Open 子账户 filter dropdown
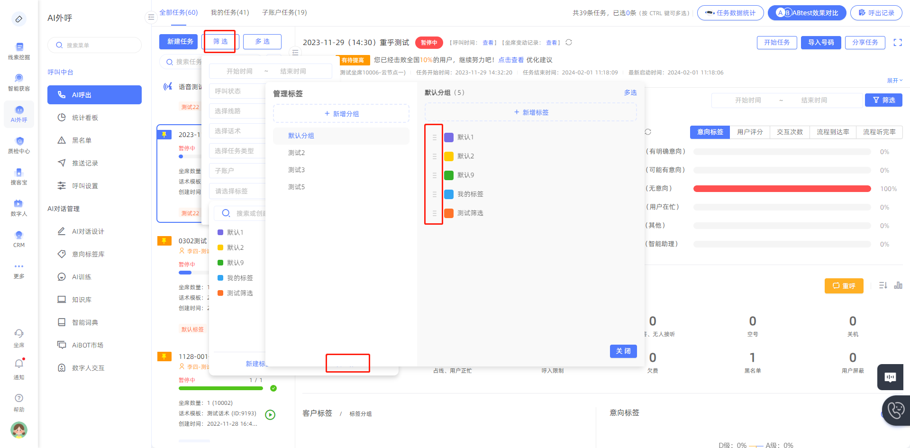910x448 pixels. click(237, 171)
